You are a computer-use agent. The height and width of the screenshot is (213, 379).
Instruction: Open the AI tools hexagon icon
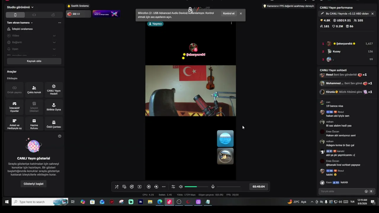click(x=132, y=187)
